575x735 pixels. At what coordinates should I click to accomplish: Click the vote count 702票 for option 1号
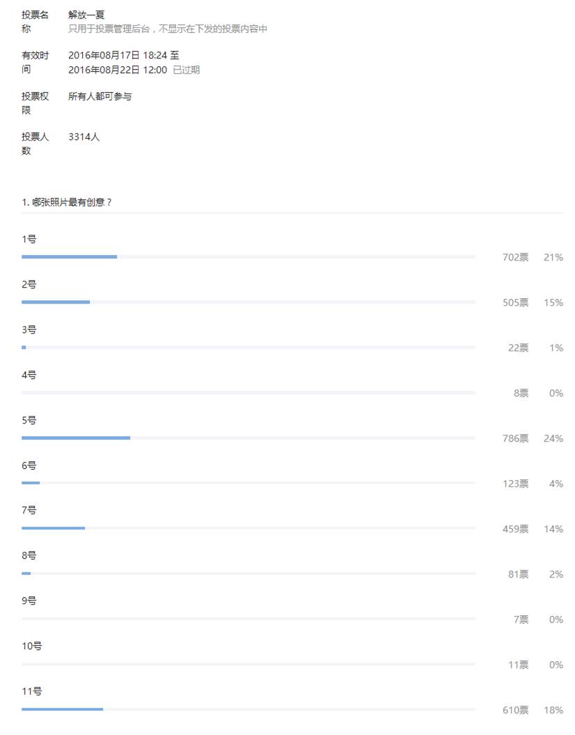(x=515, y=257)
